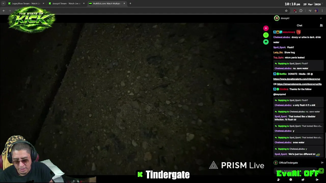Click the Top_Spin username
Screen dimensions: 326x183
tap(278, 58)
